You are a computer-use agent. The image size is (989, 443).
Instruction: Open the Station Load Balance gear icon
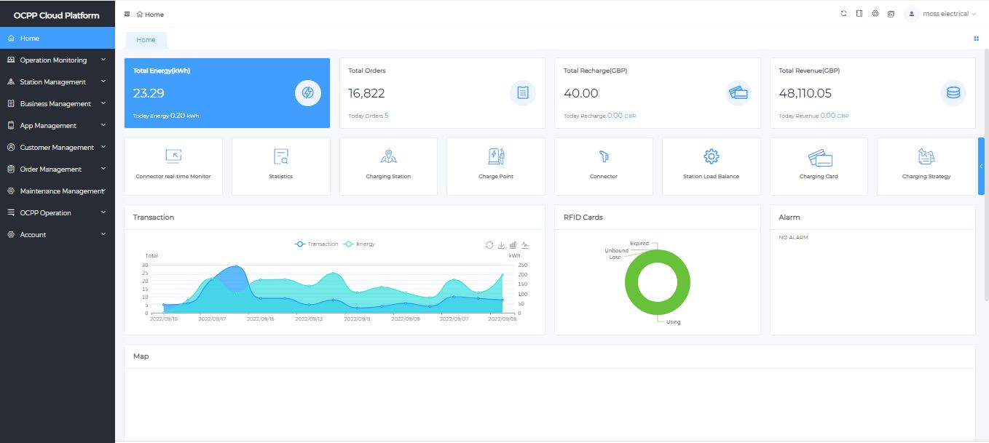(712, 156)
